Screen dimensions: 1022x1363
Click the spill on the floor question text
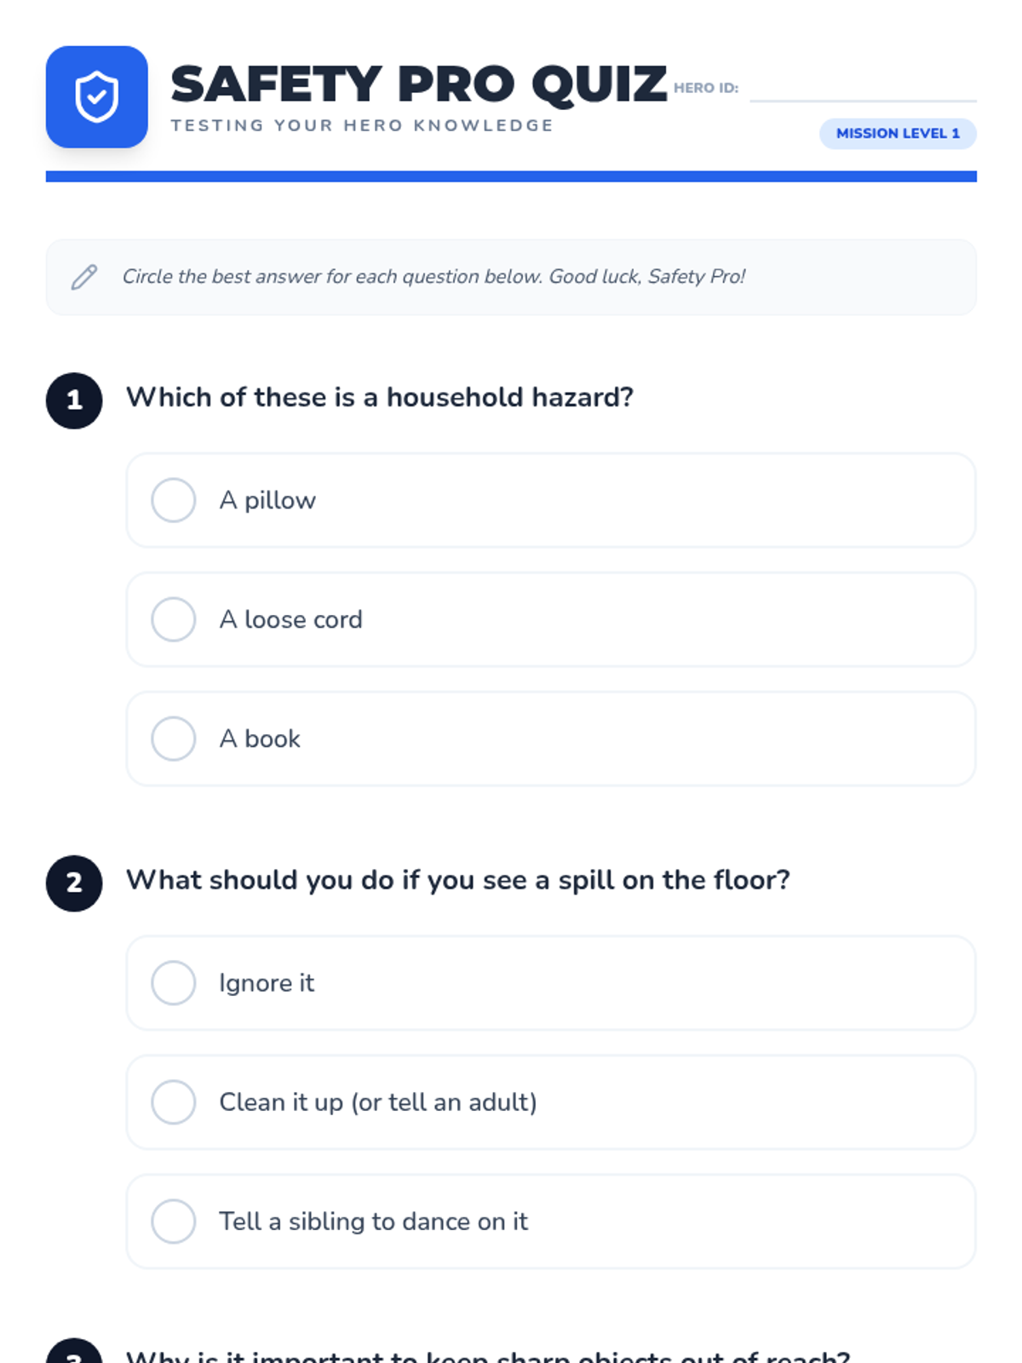click(457, 880)
